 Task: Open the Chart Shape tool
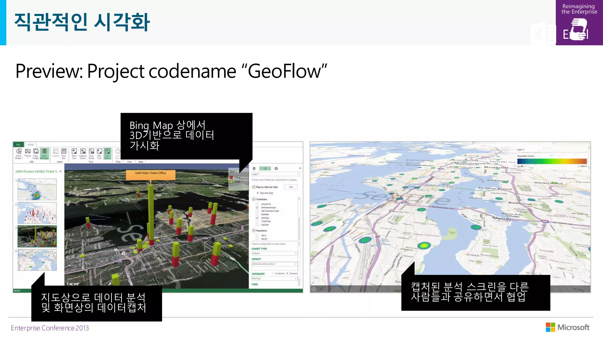pyautogui.click(x=18, y=154)
